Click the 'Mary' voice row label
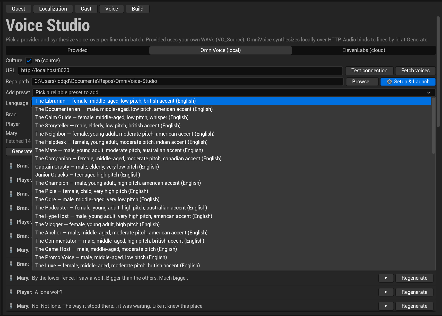This screenshot has height=316, width=442. pyautogui.click(x=12, y=134)
